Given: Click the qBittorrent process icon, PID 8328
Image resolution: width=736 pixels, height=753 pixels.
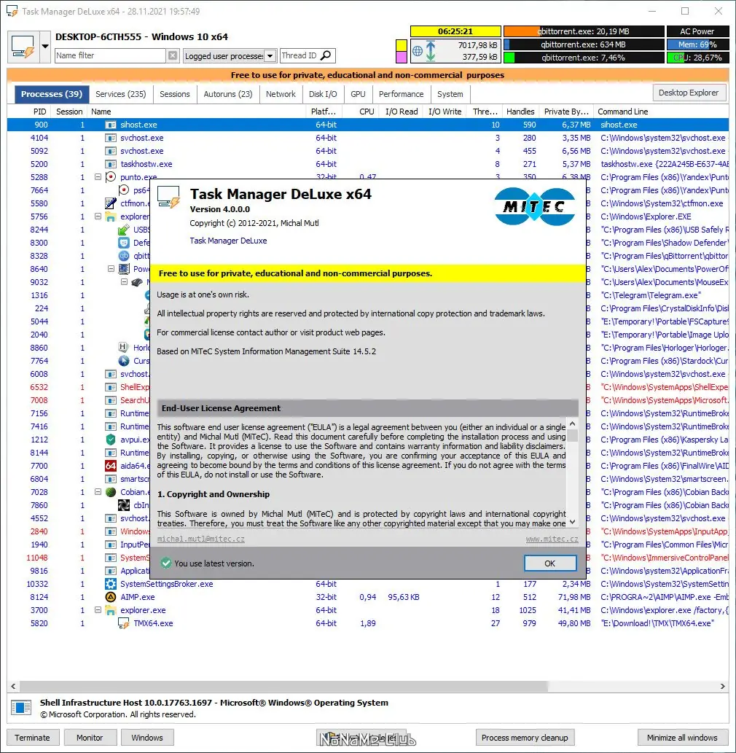Looking at the screenshot, I should click(x=124, y=256).
